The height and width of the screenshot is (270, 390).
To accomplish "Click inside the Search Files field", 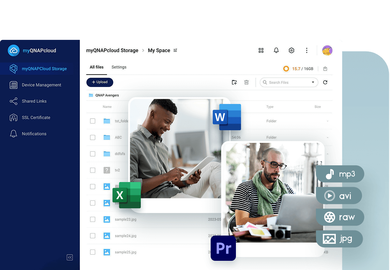I will (286, 82).
